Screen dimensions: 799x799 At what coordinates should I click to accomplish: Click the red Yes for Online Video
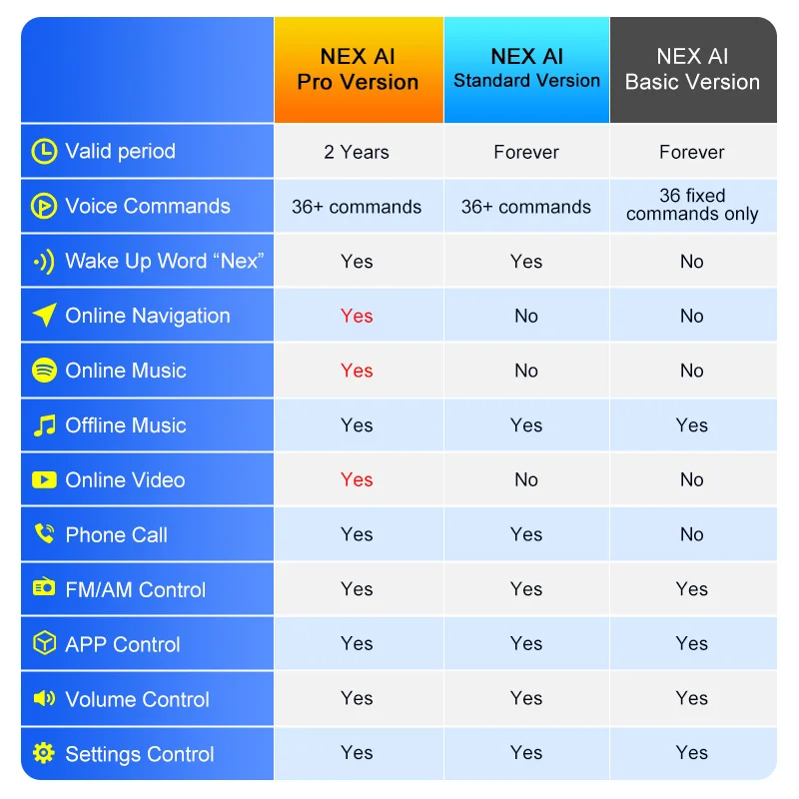tap(357, 480)
